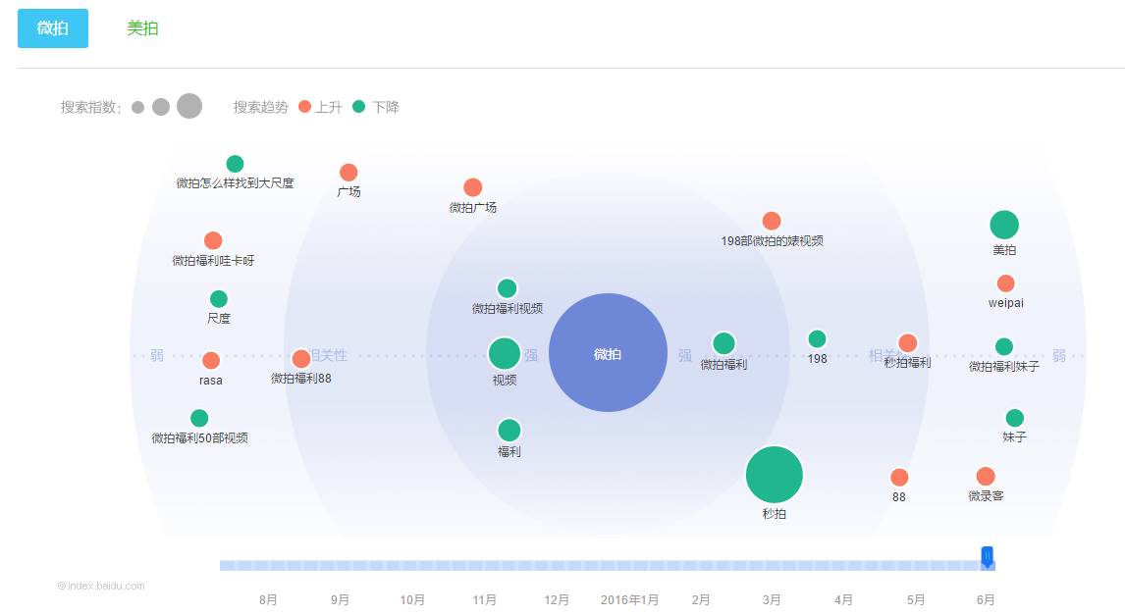Click the orange 微拍广场 bubble
The height and width of the screenshot is (616, 1125).
473,187
